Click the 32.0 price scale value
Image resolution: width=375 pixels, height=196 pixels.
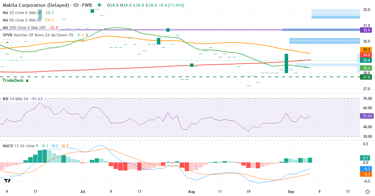(367, 10)
